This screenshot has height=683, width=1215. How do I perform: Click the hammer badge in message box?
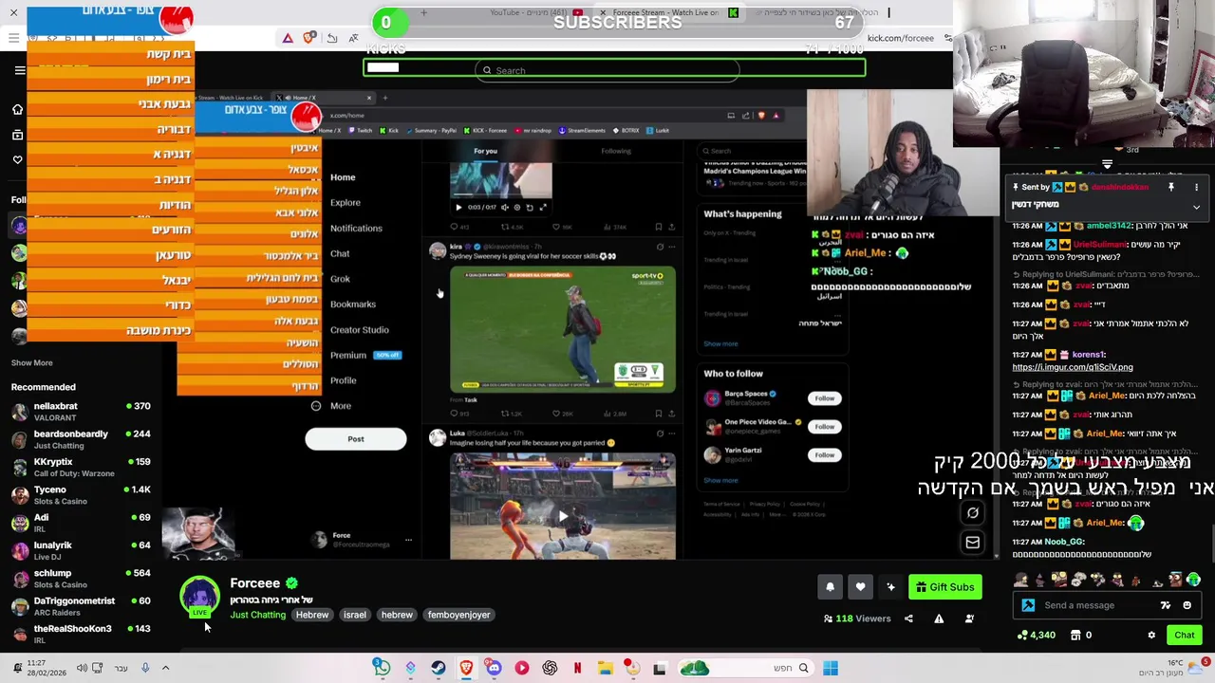click(x=1028, y=605)
